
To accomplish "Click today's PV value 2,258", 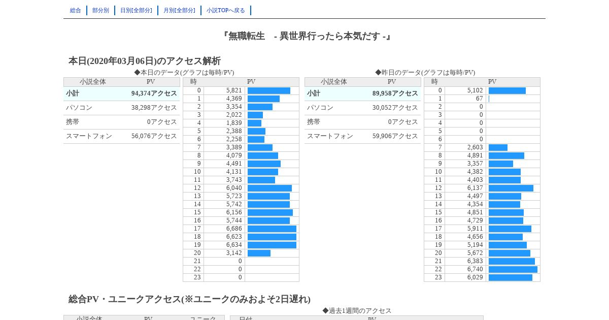I will (x=234, y=139).
